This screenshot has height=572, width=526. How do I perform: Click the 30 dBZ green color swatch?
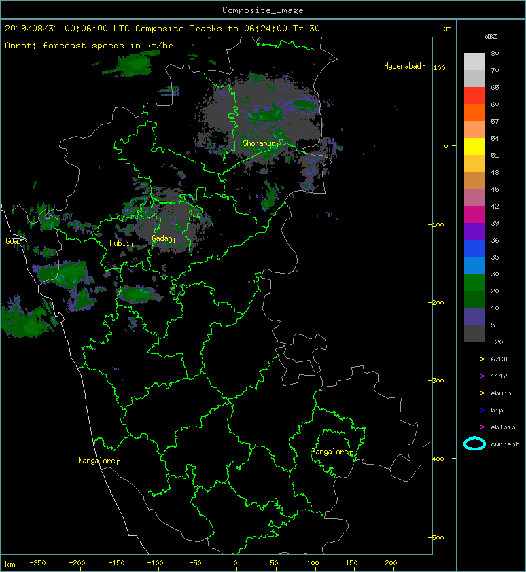(474, 283)
